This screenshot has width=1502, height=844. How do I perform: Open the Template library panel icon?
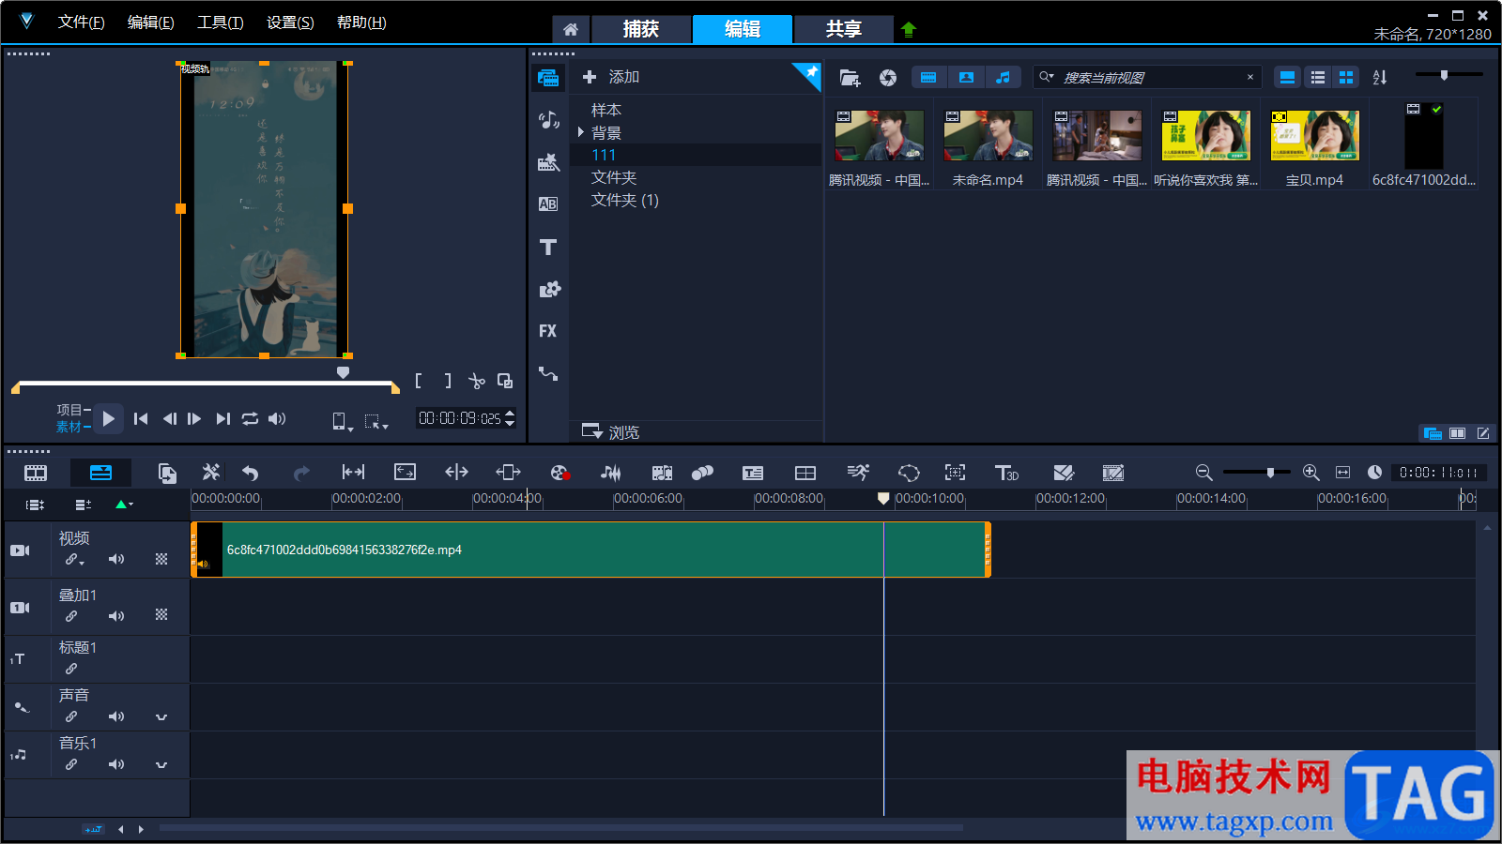click(548, 162)
